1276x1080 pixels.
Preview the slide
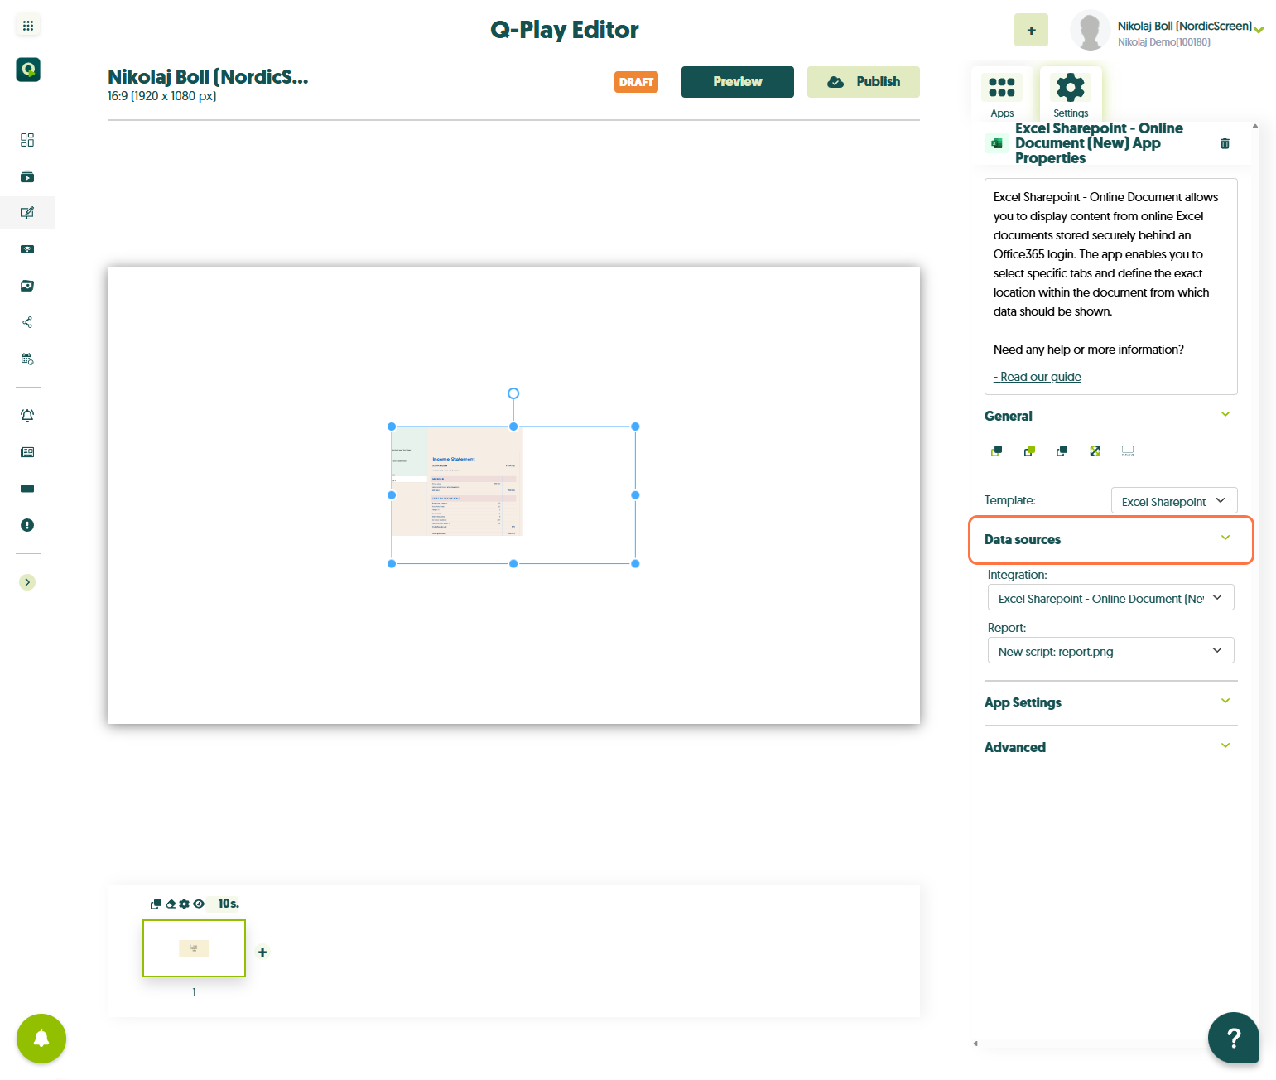point(738,82)
